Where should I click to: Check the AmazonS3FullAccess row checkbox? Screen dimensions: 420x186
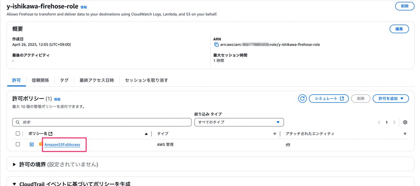tap(18, 144)
